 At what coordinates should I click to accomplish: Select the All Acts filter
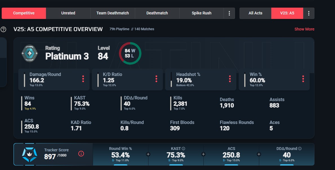click(255, 13)
